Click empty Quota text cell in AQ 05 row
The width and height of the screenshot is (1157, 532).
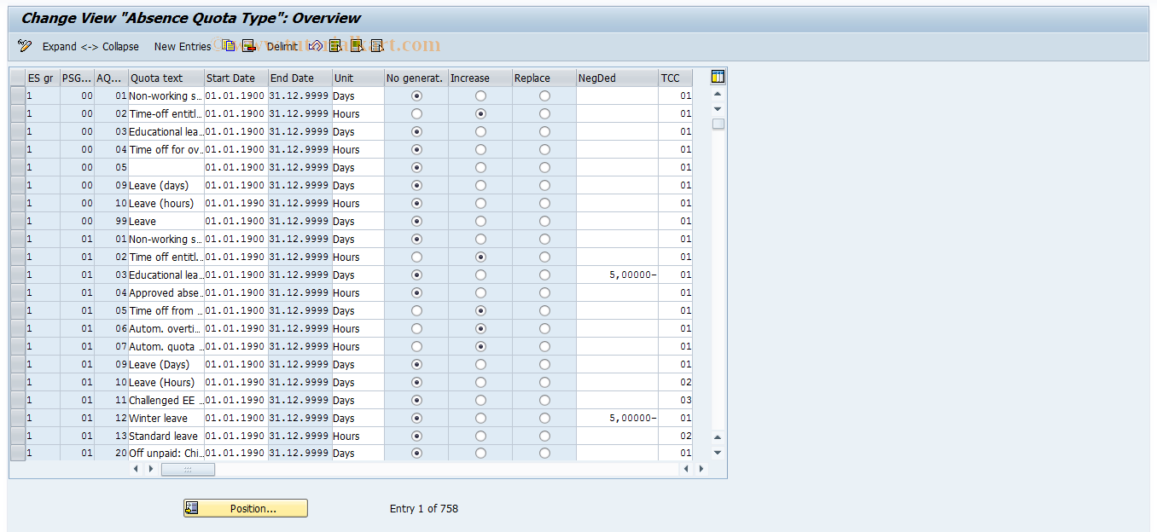[x=166, y=167]
